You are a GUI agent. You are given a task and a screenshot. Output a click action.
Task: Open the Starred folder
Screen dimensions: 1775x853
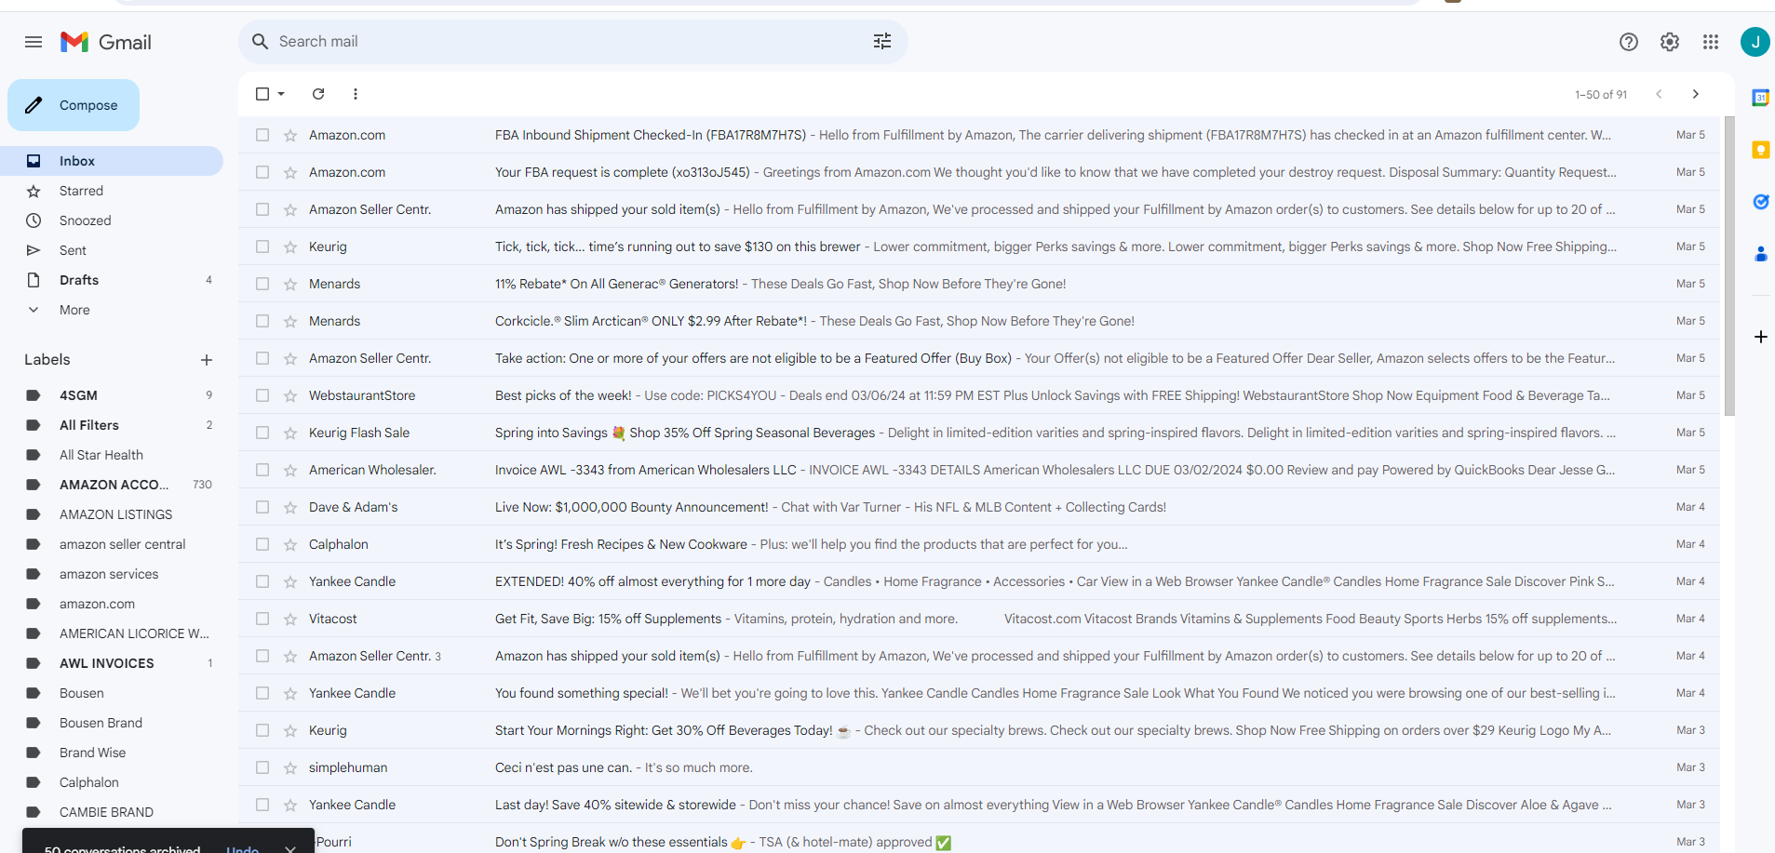[x=112, y=191]
